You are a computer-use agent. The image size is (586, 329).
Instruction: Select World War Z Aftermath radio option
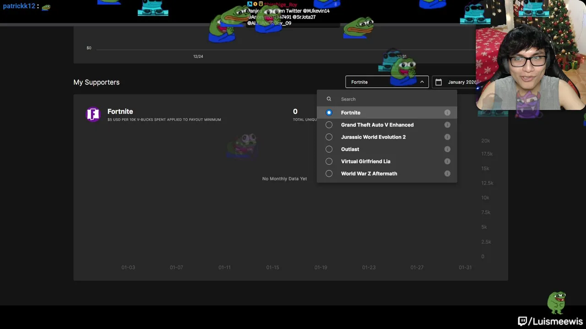[x=329, y=174]
